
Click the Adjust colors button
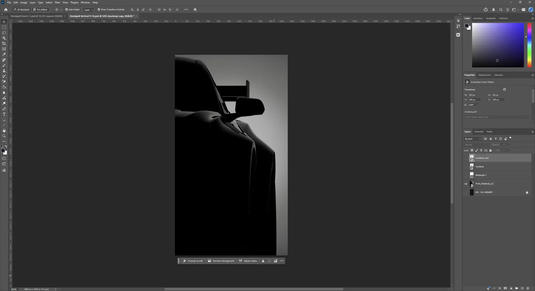pyautogui.click(x=248, y=261)
